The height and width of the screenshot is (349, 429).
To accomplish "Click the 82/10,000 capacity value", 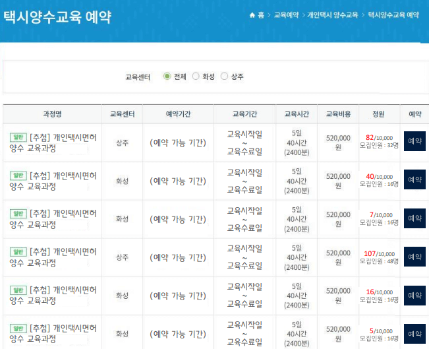I will click(x=379, y=137).
